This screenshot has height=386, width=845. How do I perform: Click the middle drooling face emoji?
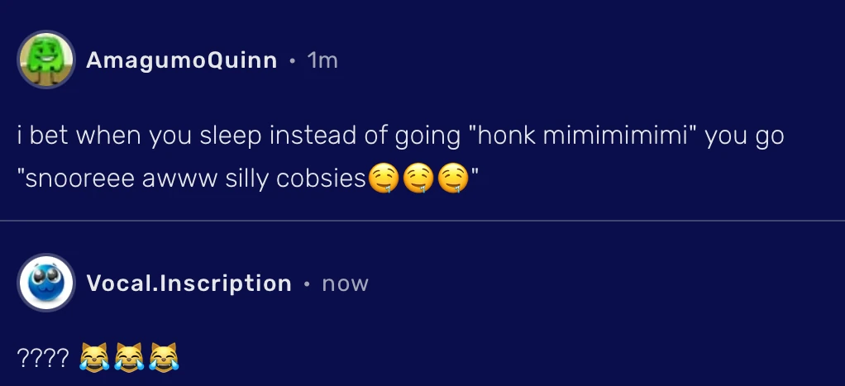pyautogui.click(x=417, y=180)
